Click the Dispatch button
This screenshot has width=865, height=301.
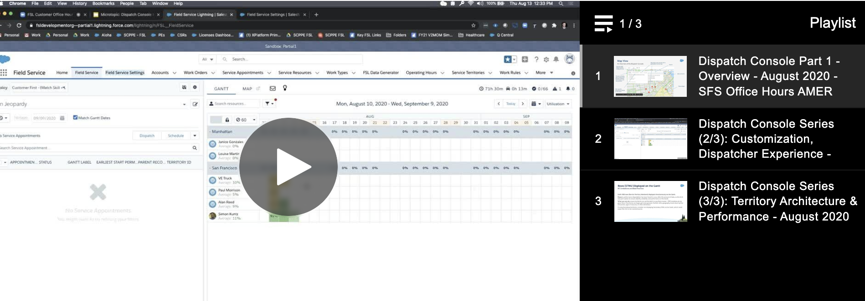click(x=147, y=136)
